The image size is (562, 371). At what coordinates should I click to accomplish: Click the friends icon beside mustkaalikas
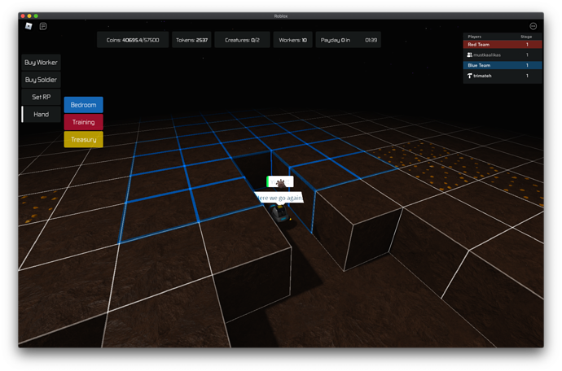point(469,55)
